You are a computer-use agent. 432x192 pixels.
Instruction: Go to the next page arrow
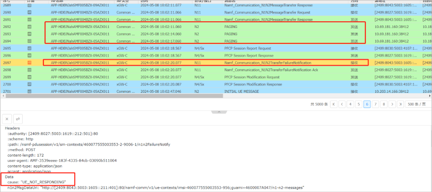coord(392,104)
